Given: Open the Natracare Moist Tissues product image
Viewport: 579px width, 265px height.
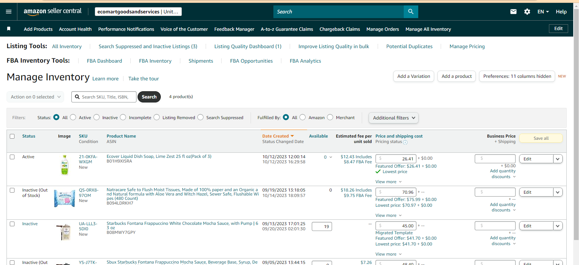Looking at the screenshot, I should pyautogui.click(x=64, y=198).
